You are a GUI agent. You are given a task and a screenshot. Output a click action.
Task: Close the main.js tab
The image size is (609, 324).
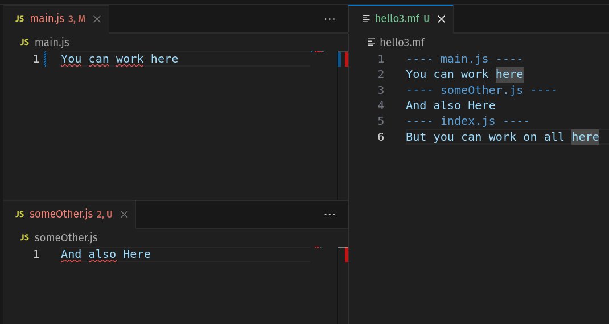pos(97,19)
